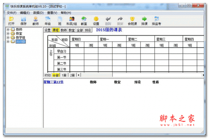
Task: Click the app icon in title bar
Action: pyautogui.click(x=7, y=6)
